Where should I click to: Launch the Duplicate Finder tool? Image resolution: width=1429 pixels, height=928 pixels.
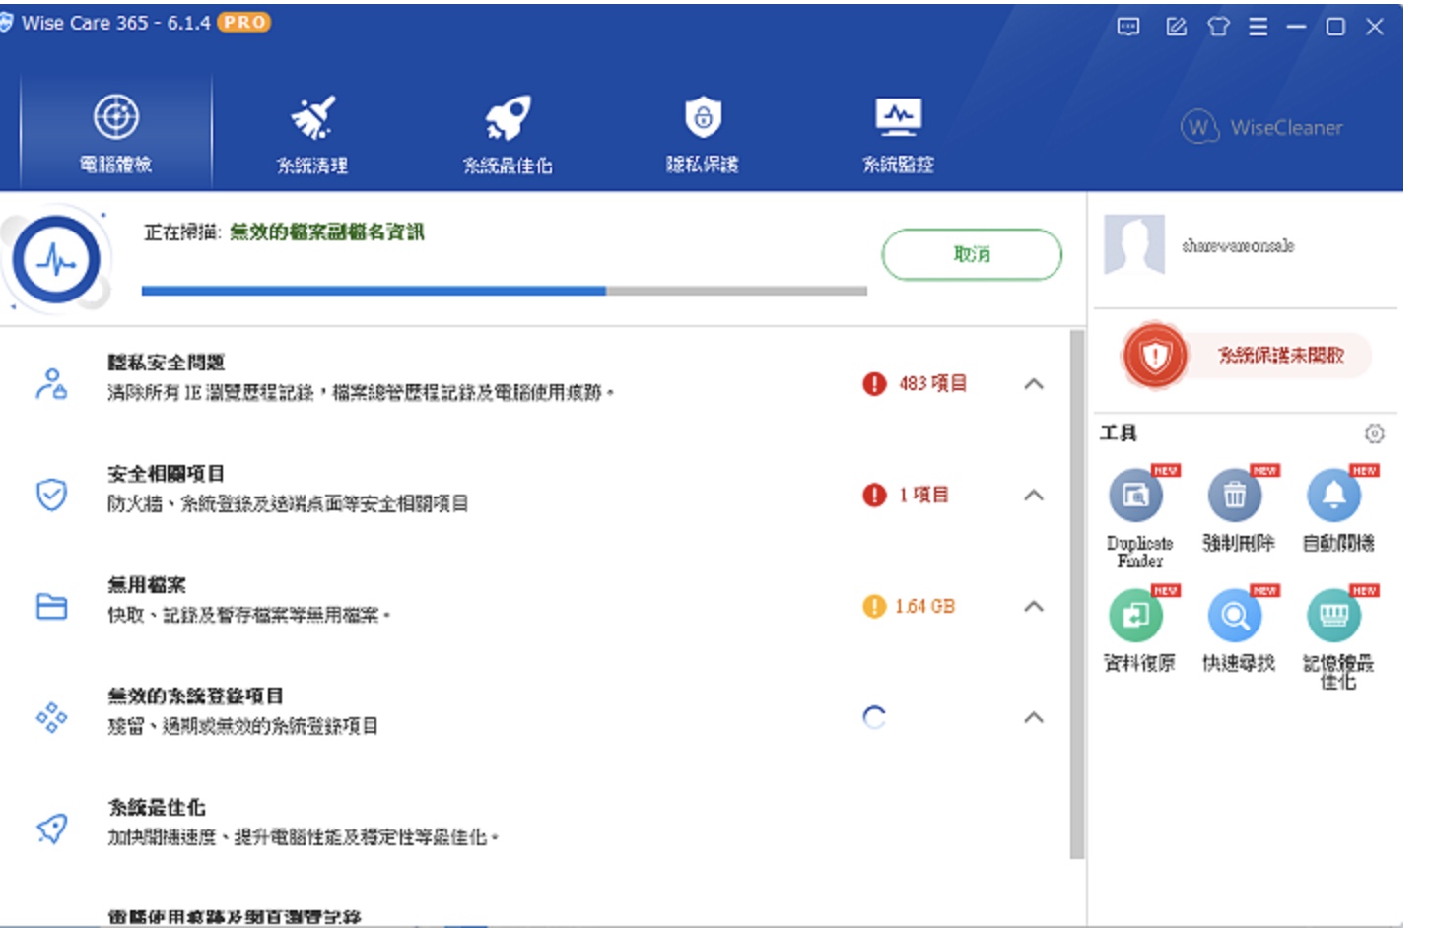1139,517
